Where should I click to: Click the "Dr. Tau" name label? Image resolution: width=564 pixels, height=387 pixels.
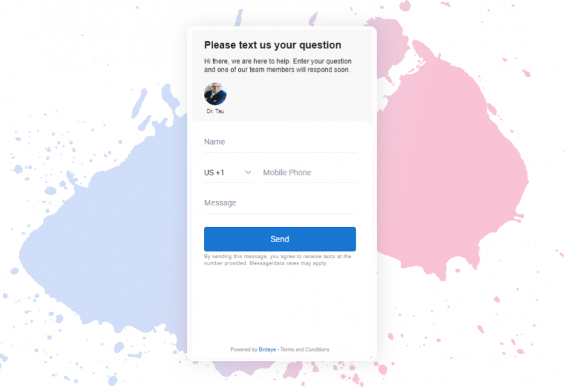click(x=215, y=111)
